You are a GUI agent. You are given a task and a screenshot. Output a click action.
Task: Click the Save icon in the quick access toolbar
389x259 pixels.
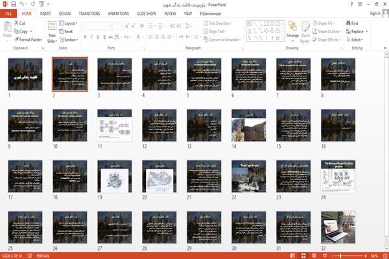[x=14, y=5]
